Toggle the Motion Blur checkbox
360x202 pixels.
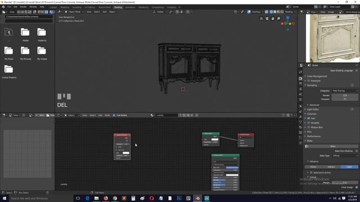pyautogui.click(x=309, y=127)
